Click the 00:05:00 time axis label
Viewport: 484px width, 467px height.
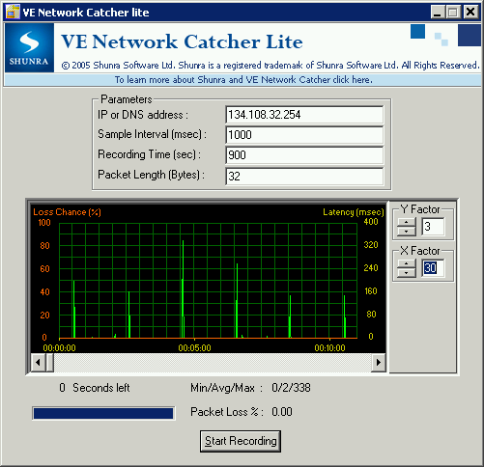pyautogui.click(x=194, y=348)
